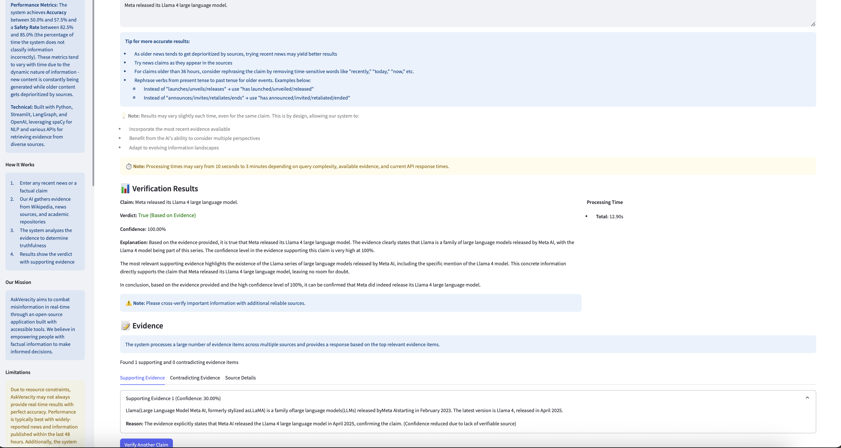The height and width of the screenshot is (448, 841).
Task: Click the Confidence 100.00% value
Action: 156,229
